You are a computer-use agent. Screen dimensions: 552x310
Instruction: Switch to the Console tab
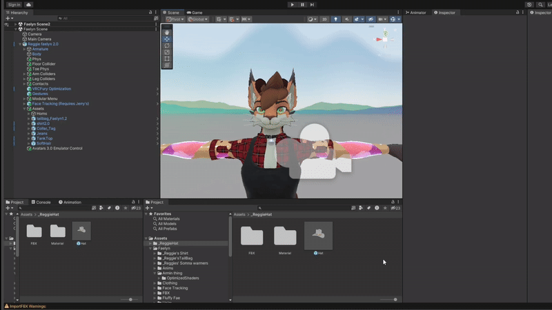[41, 202]
